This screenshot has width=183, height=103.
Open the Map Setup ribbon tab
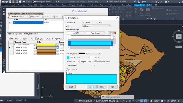tap(81, 5)
